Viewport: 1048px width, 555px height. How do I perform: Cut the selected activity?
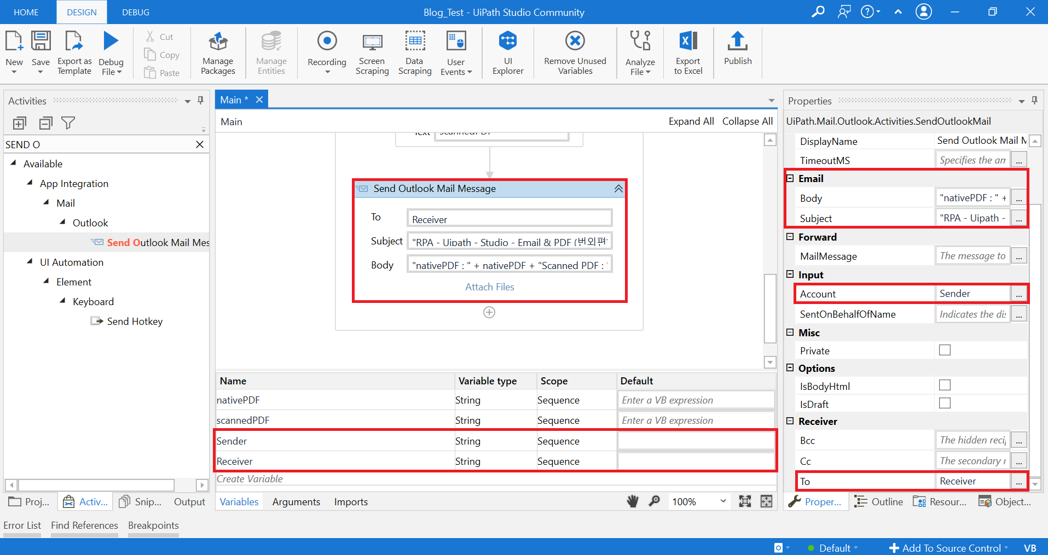click(159, 37)
